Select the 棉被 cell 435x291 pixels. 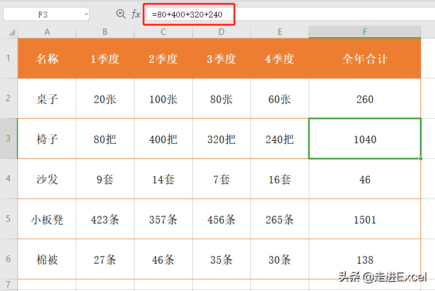47,260
